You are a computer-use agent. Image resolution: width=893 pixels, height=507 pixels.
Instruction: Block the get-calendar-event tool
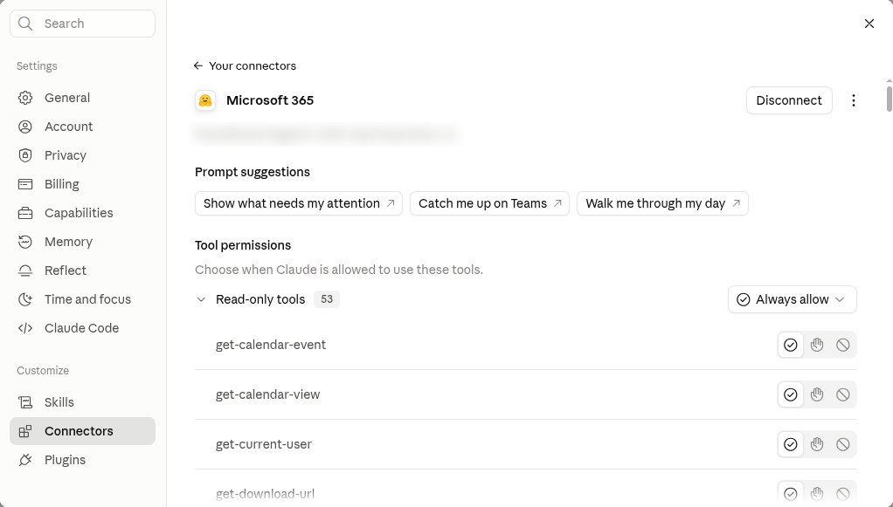pyautogui.click(x=843, y=345)
